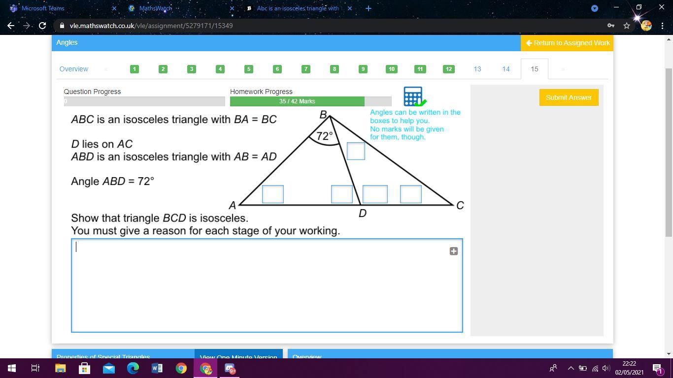Viewport: 673px width, 378px height.
Task: Go to question 9
Action: pyautogui.click(x=363, y=69)
